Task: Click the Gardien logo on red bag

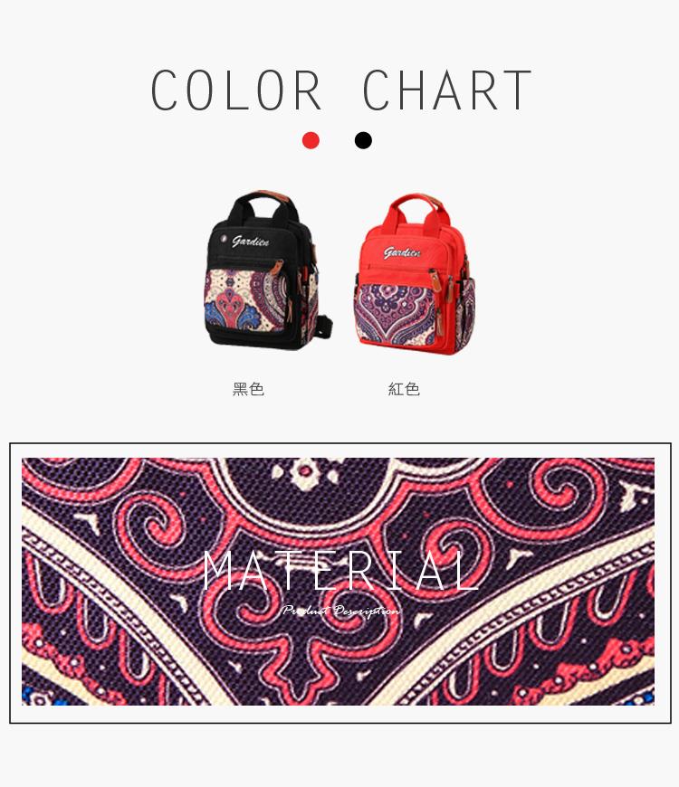Action: (402, 252)
